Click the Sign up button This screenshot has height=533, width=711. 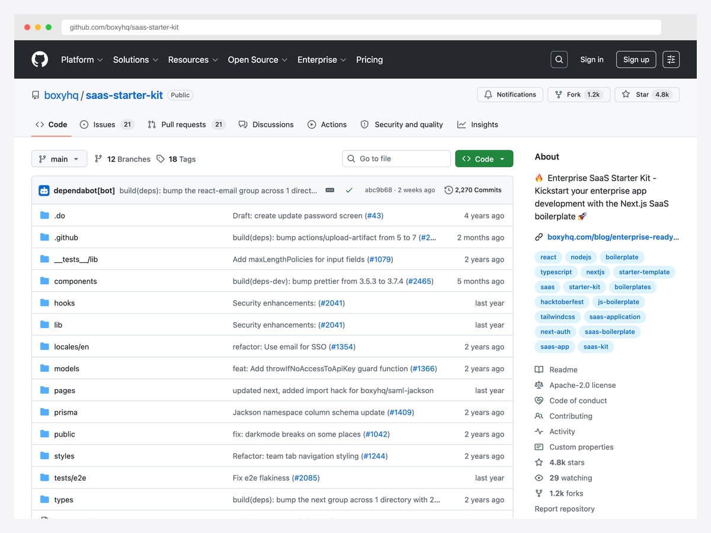coord(636,59)
